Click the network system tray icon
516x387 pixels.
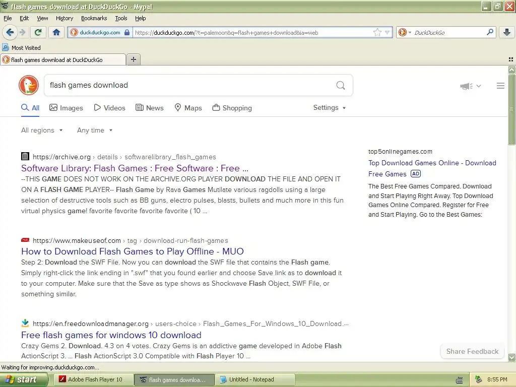pyautogui.click(x=478, y=379)
